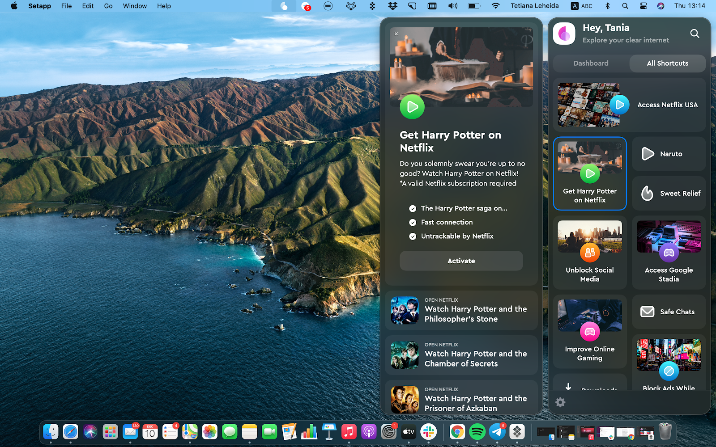Open the Edit menu
This screenshot has height=447, width=716.
pos(88,6)
